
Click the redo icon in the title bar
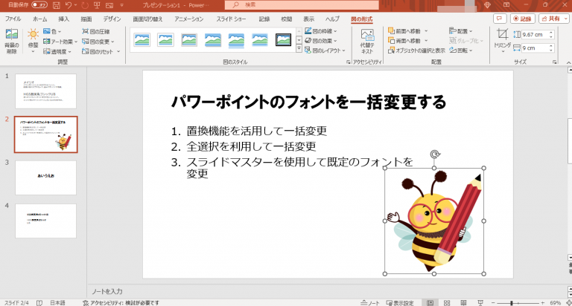[85, 5]
